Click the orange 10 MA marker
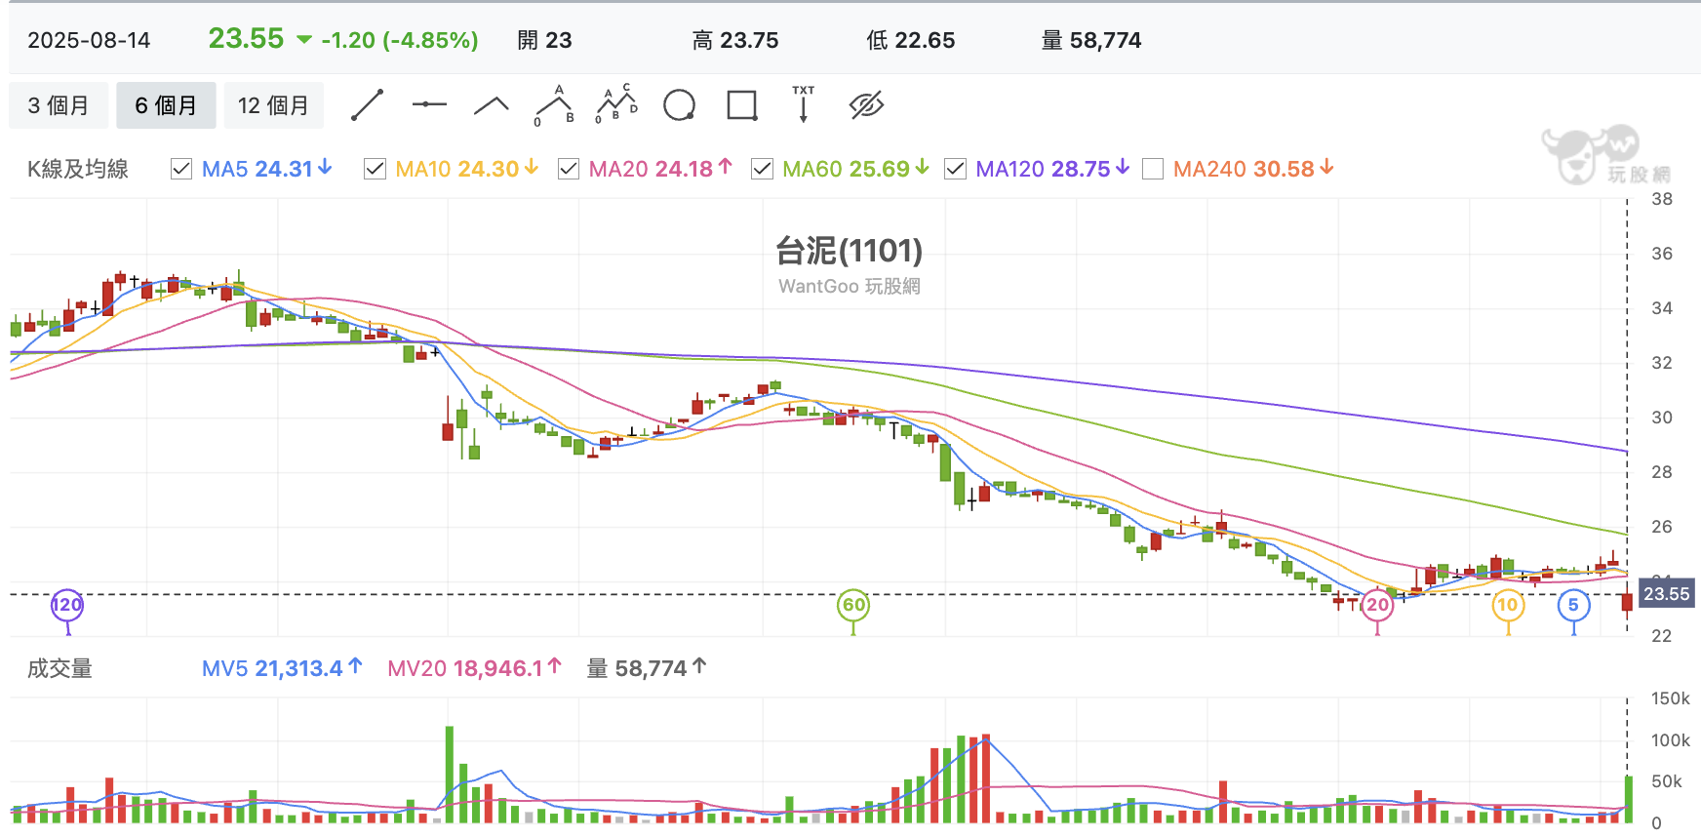This screenshot has height=837, width=1701. tap(1508, 605)
